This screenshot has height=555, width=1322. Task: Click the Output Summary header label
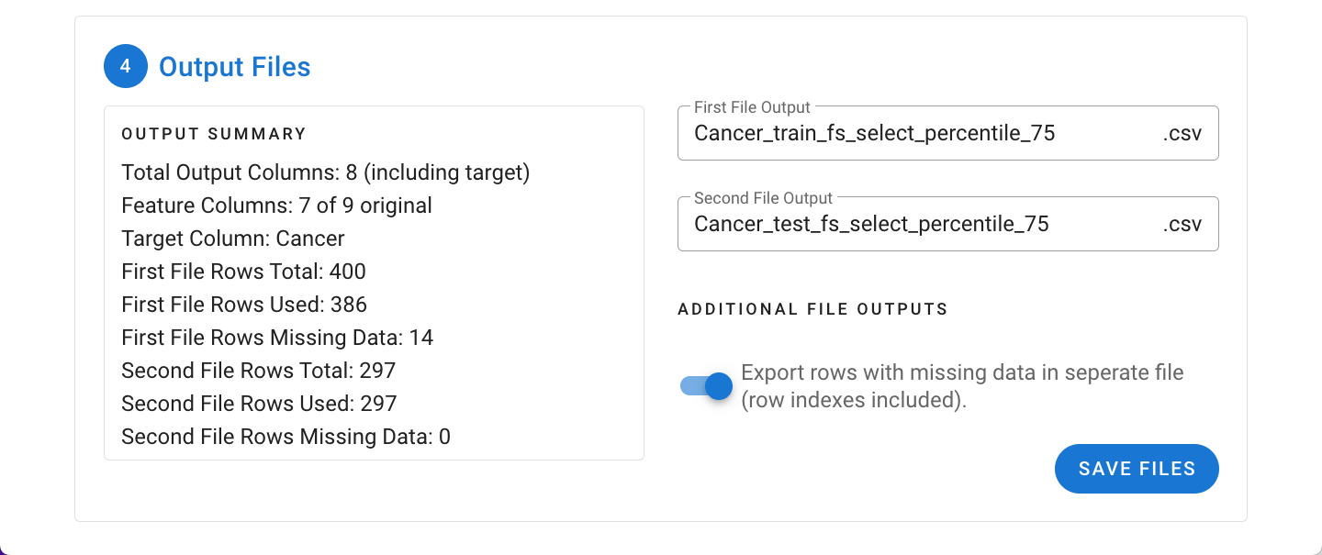coord(214,134)
